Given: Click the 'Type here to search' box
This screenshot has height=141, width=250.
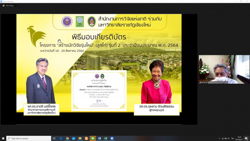Looking at the screenshot, I should pyautogui.click(x=29, y=138).
